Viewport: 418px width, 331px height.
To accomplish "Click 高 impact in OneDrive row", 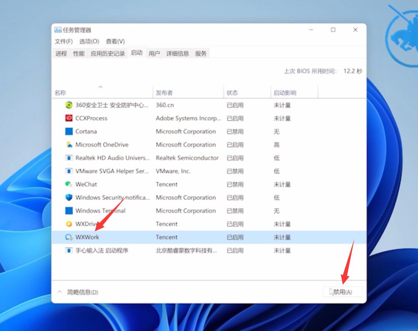I will point(277,145).
